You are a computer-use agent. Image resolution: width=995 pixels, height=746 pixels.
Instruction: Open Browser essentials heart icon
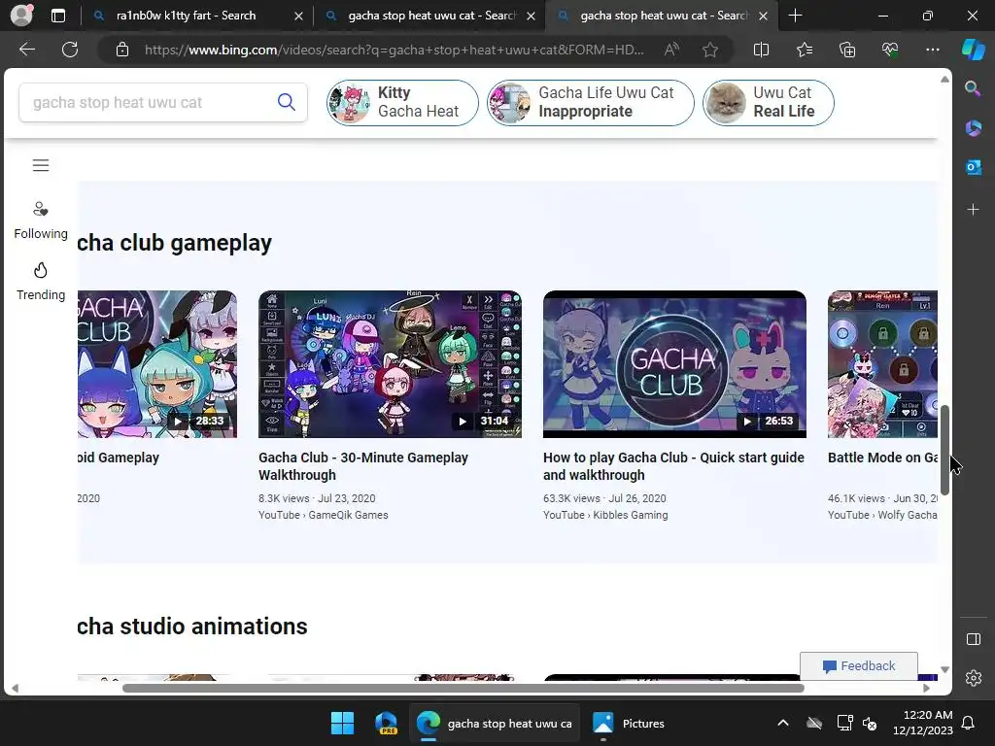point(890,50)
